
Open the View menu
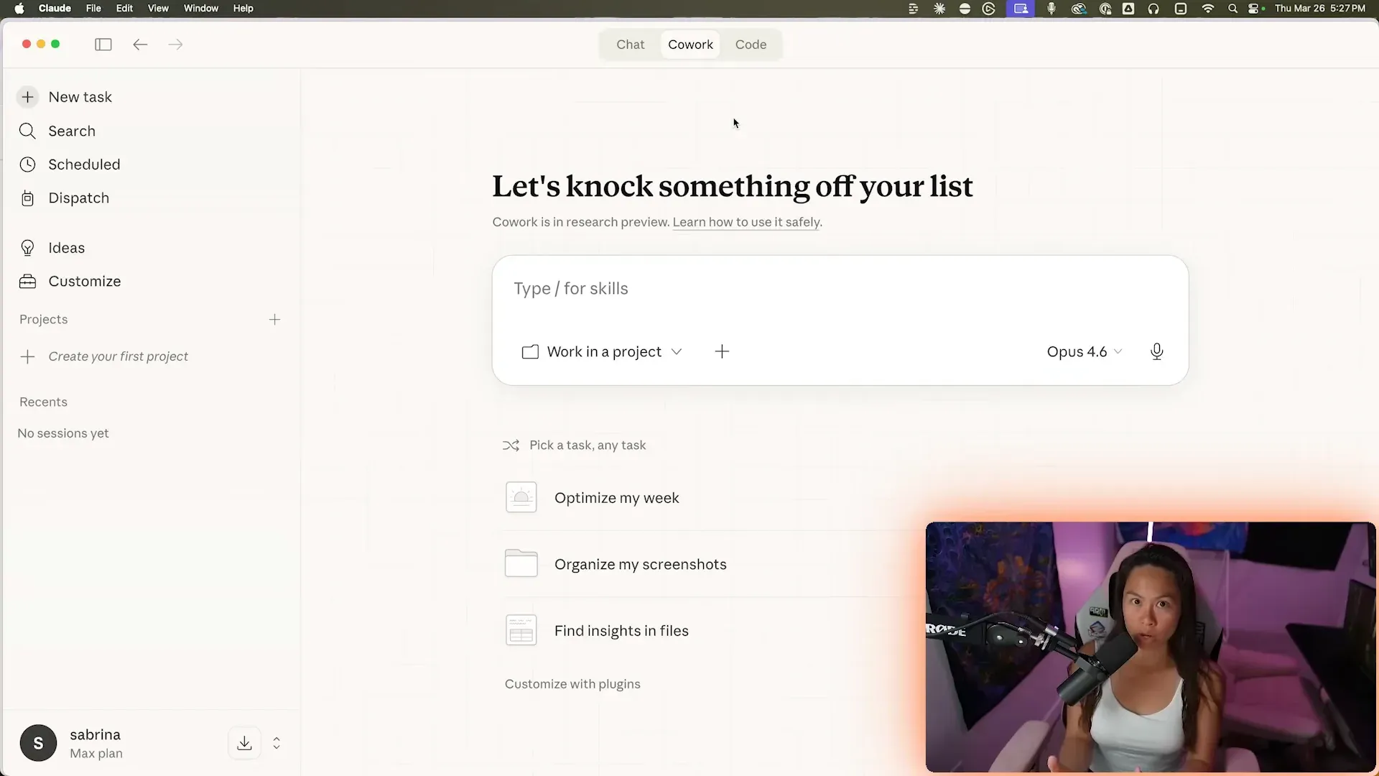[x=158, y=9]
